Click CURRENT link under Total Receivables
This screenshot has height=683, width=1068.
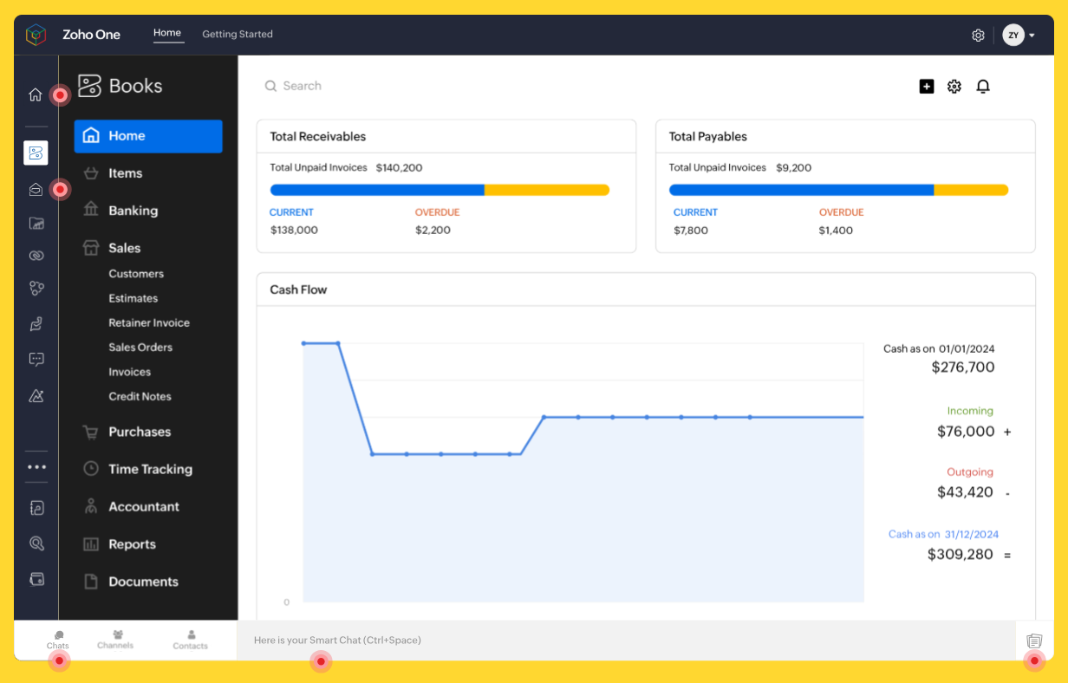(x=291, y=212)
